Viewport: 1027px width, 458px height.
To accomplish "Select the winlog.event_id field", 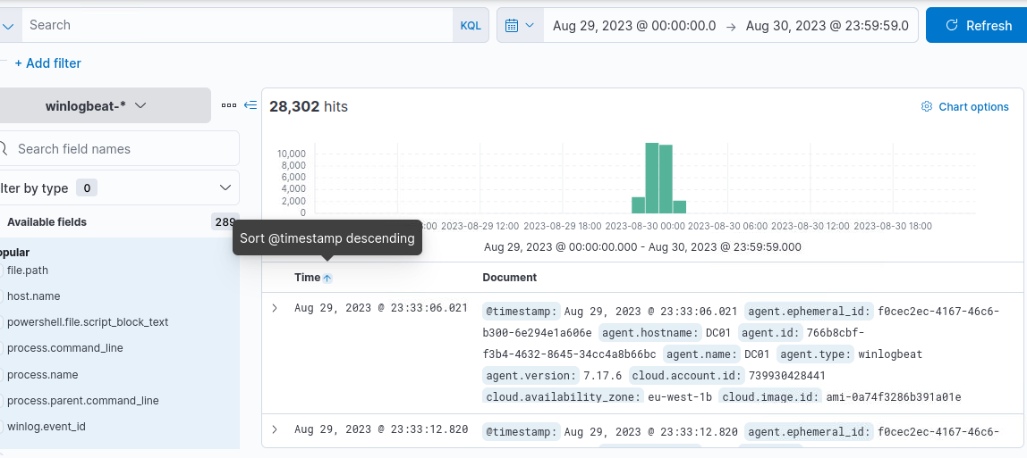I will point(47,427).
